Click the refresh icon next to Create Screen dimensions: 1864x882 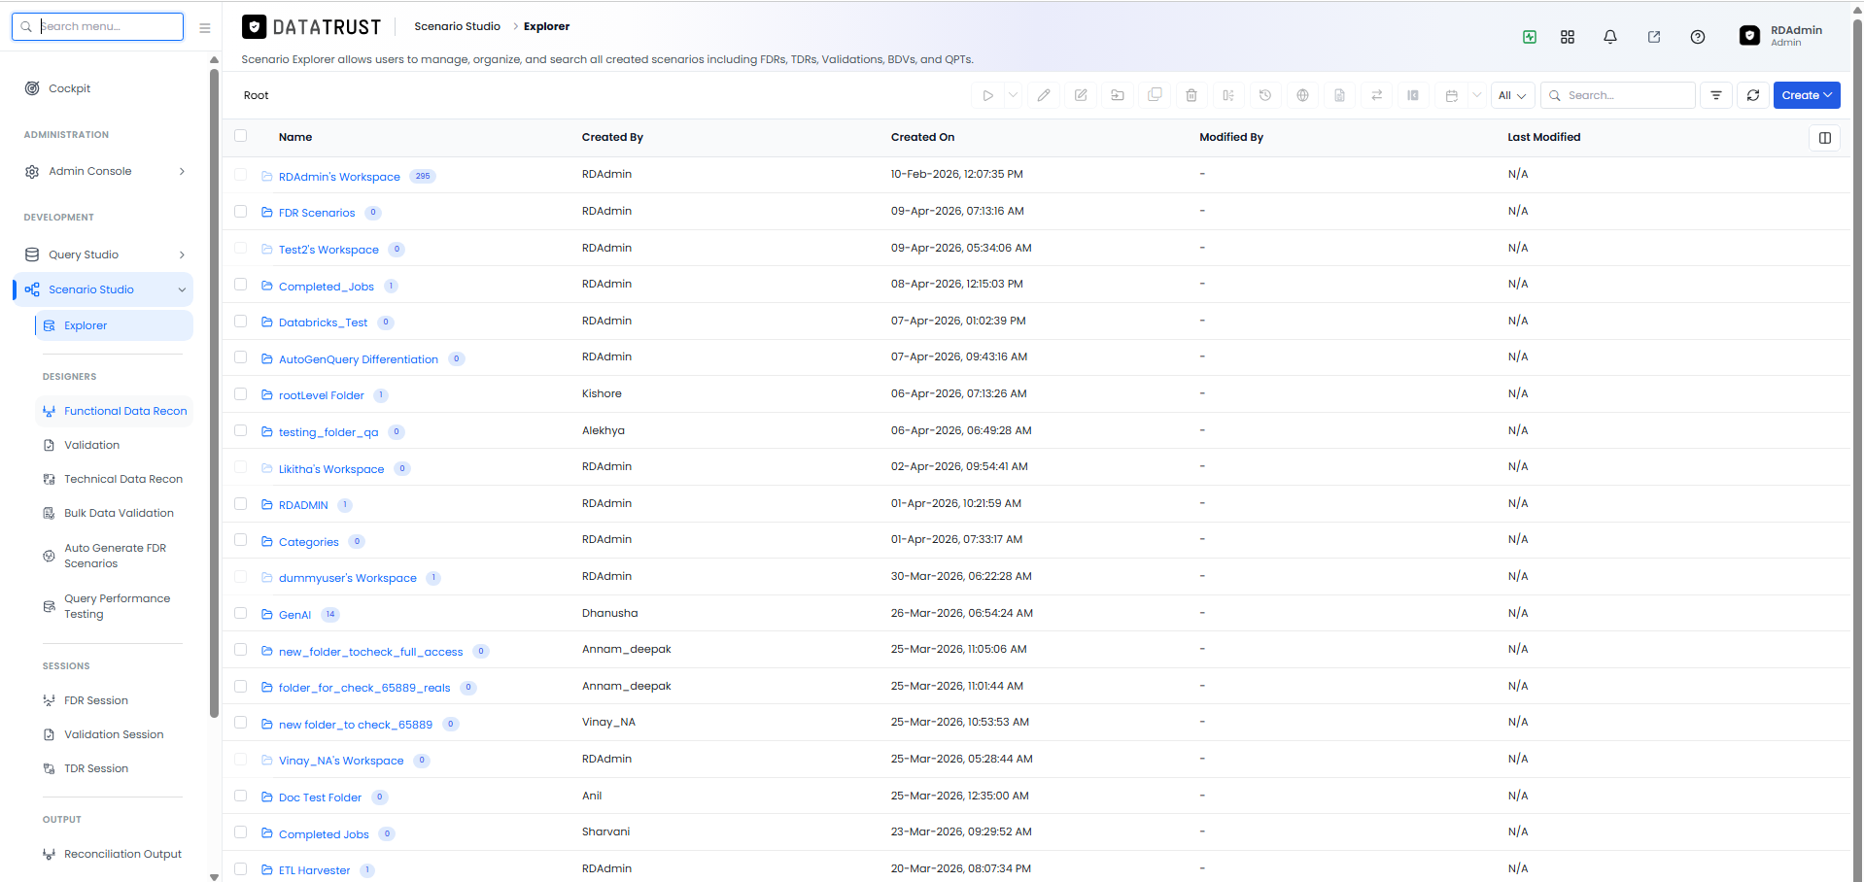pyautogui.click(x=1753, y=95)
